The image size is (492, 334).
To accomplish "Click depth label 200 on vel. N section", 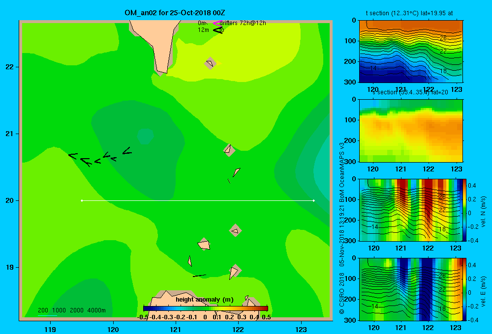I will click(x=351, y=220).
